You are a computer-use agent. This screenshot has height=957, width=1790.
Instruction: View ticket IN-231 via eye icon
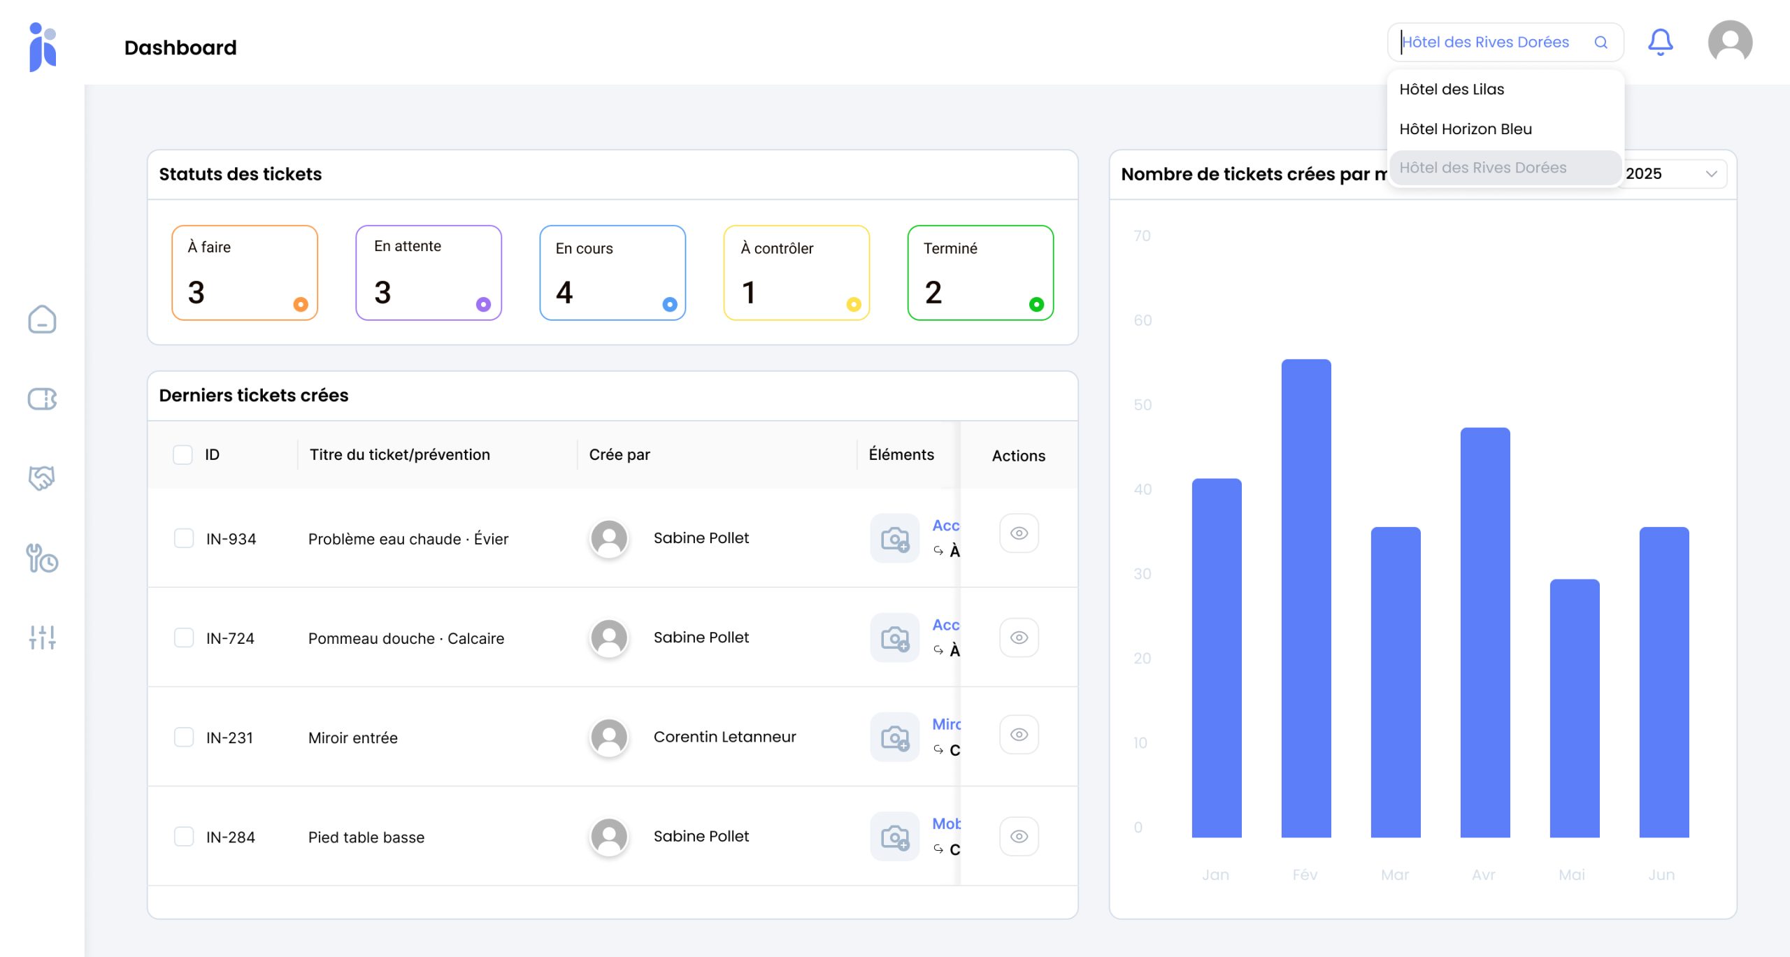tap(1019, 735)
